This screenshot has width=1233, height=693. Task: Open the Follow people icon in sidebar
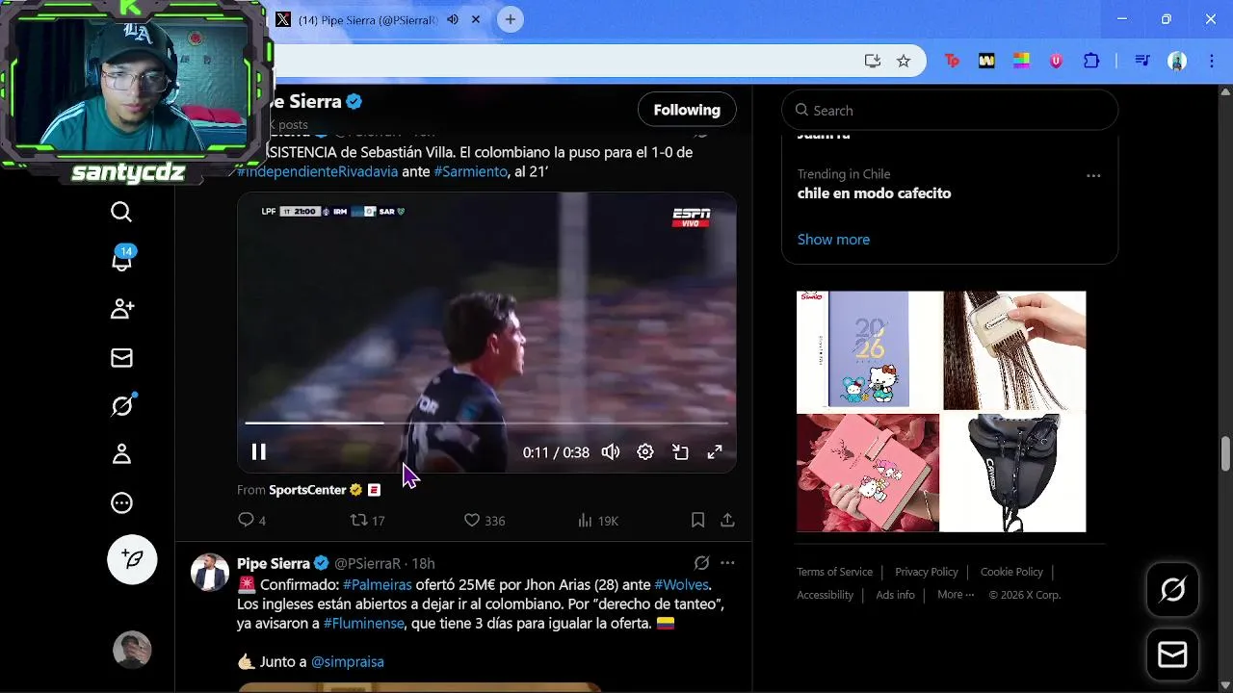coord(121,309)
